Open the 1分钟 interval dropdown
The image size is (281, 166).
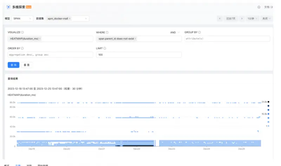point(252,19)
